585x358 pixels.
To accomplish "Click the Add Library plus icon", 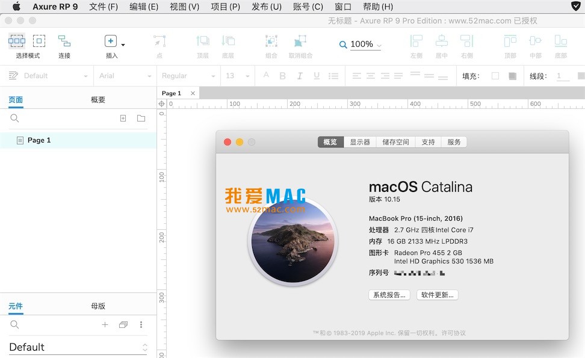I will point(105,324).
